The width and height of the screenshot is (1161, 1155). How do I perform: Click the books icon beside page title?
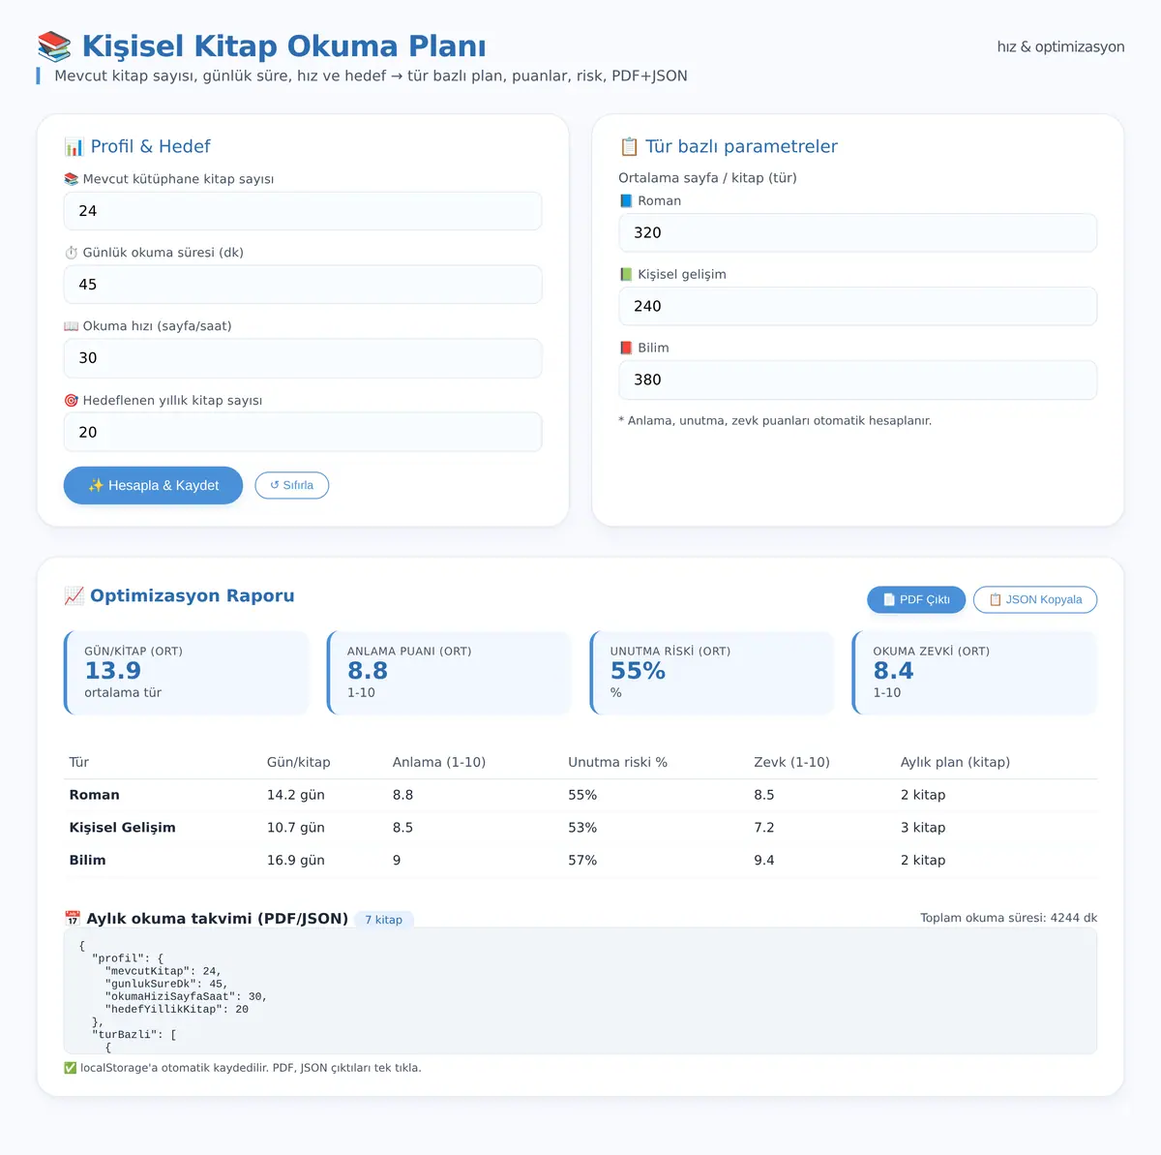(54, 46)
